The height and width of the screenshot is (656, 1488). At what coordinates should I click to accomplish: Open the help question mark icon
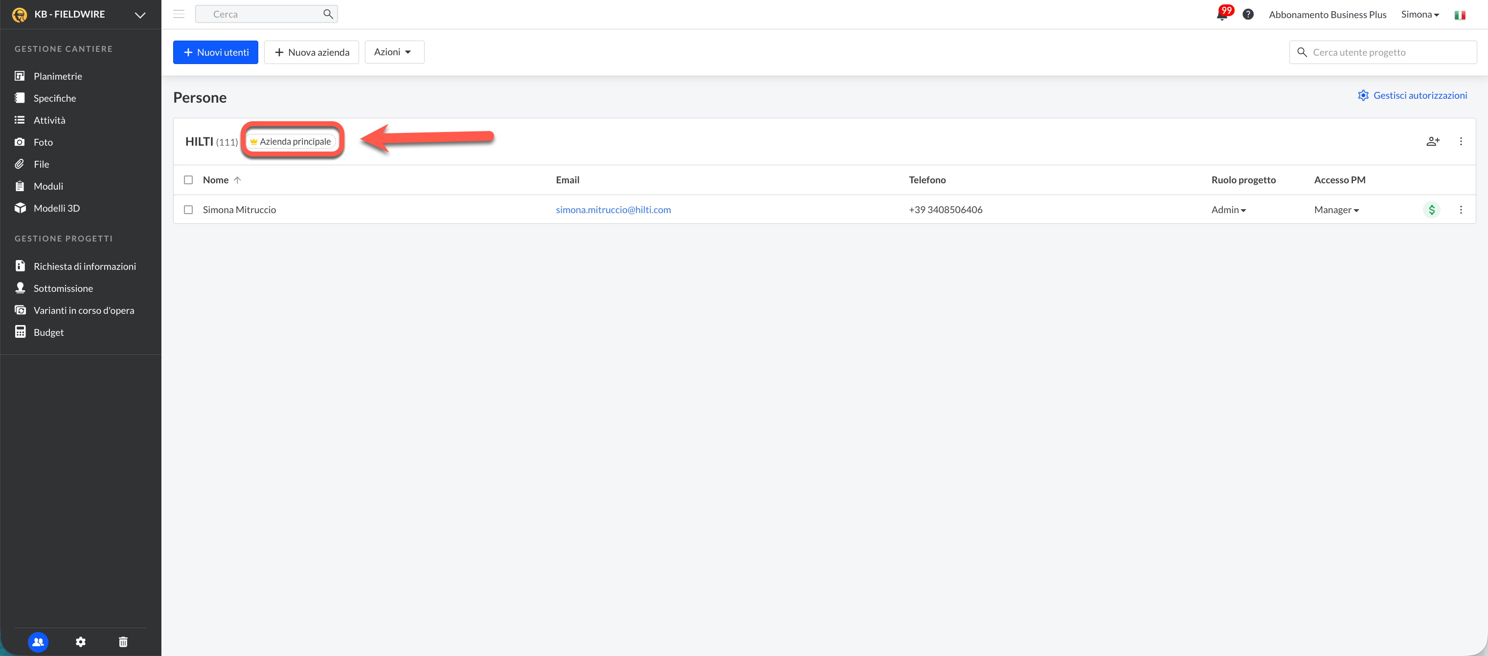tap(1248, 15)
